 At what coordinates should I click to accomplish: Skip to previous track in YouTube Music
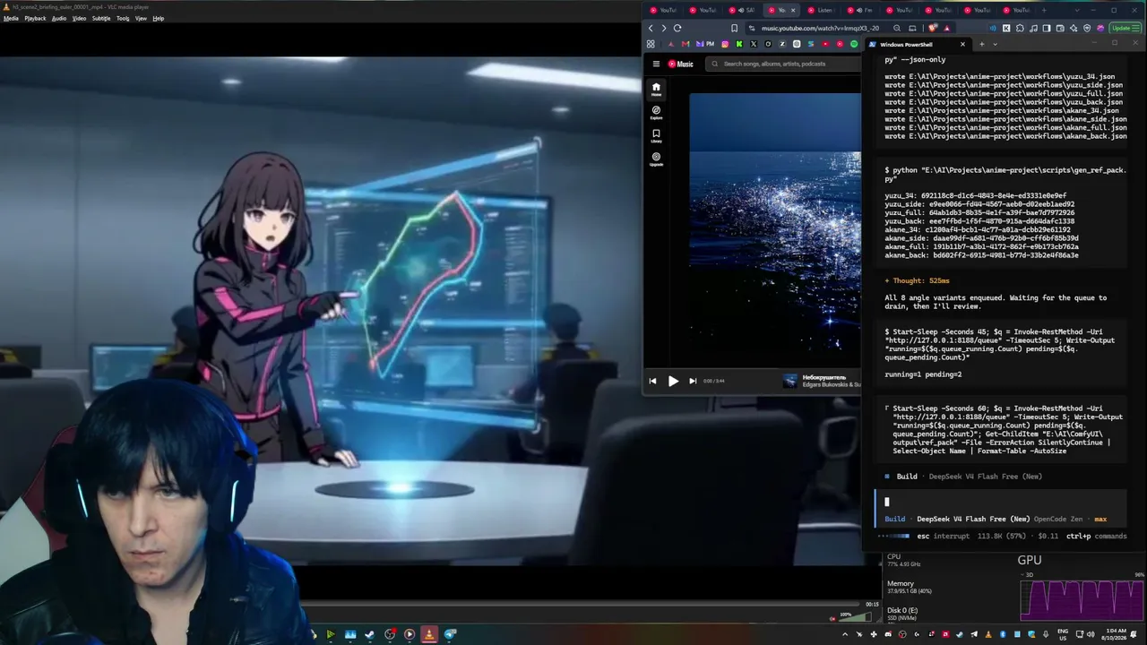pos(652,381)
